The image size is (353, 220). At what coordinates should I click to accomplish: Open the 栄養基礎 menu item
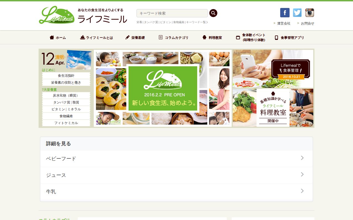(x=135, y=38)
